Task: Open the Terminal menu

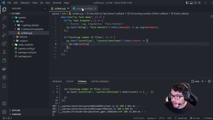Action: point(57,3)
